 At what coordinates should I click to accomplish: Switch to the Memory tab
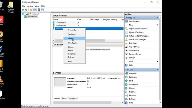coord(64,98)
